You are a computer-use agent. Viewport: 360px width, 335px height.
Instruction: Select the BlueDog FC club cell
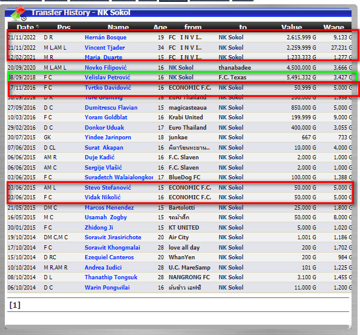185,177
